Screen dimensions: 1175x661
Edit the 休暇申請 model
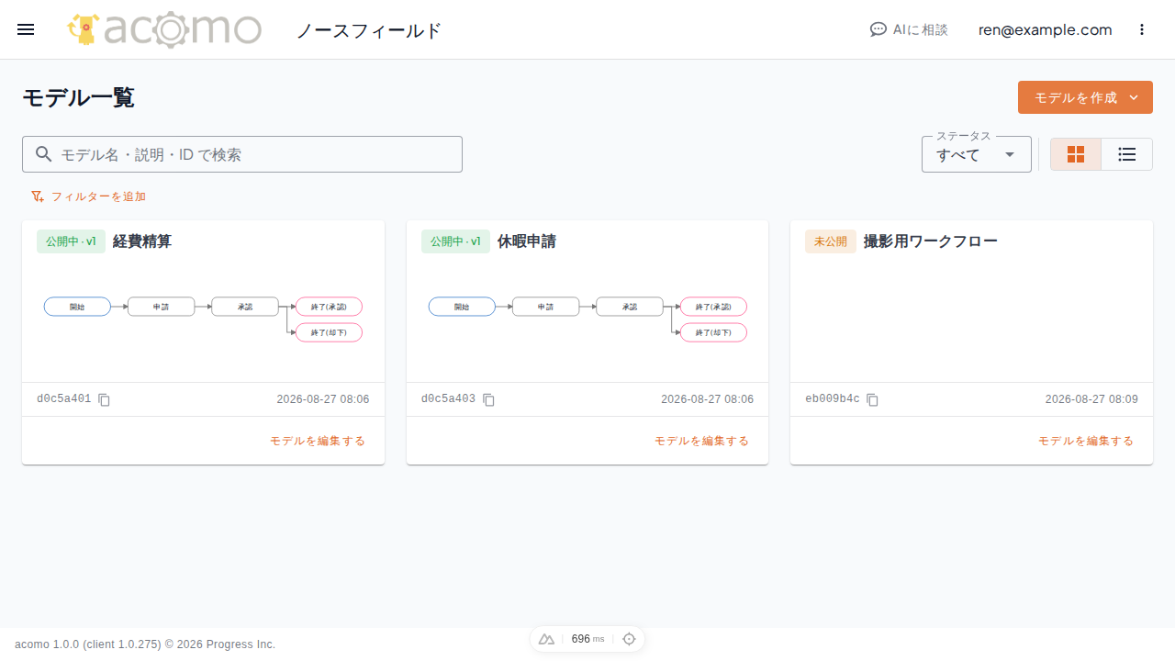[x=701, y=441]
